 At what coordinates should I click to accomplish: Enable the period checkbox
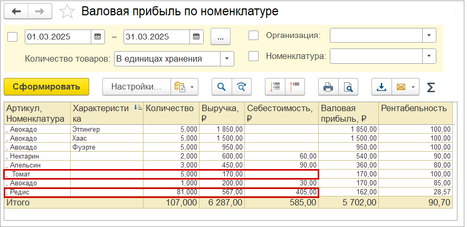pos(13,37)
